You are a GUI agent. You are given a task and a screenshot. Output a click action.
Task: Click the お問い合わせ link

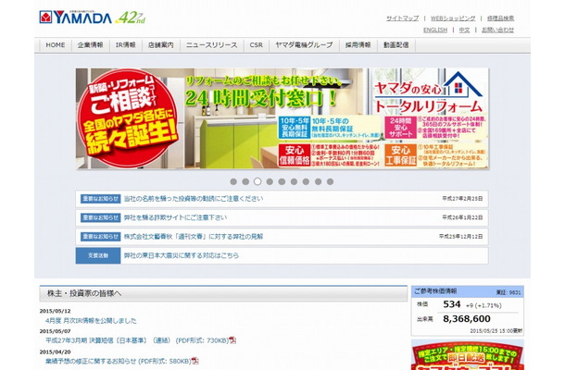click(x=498, y=30)
